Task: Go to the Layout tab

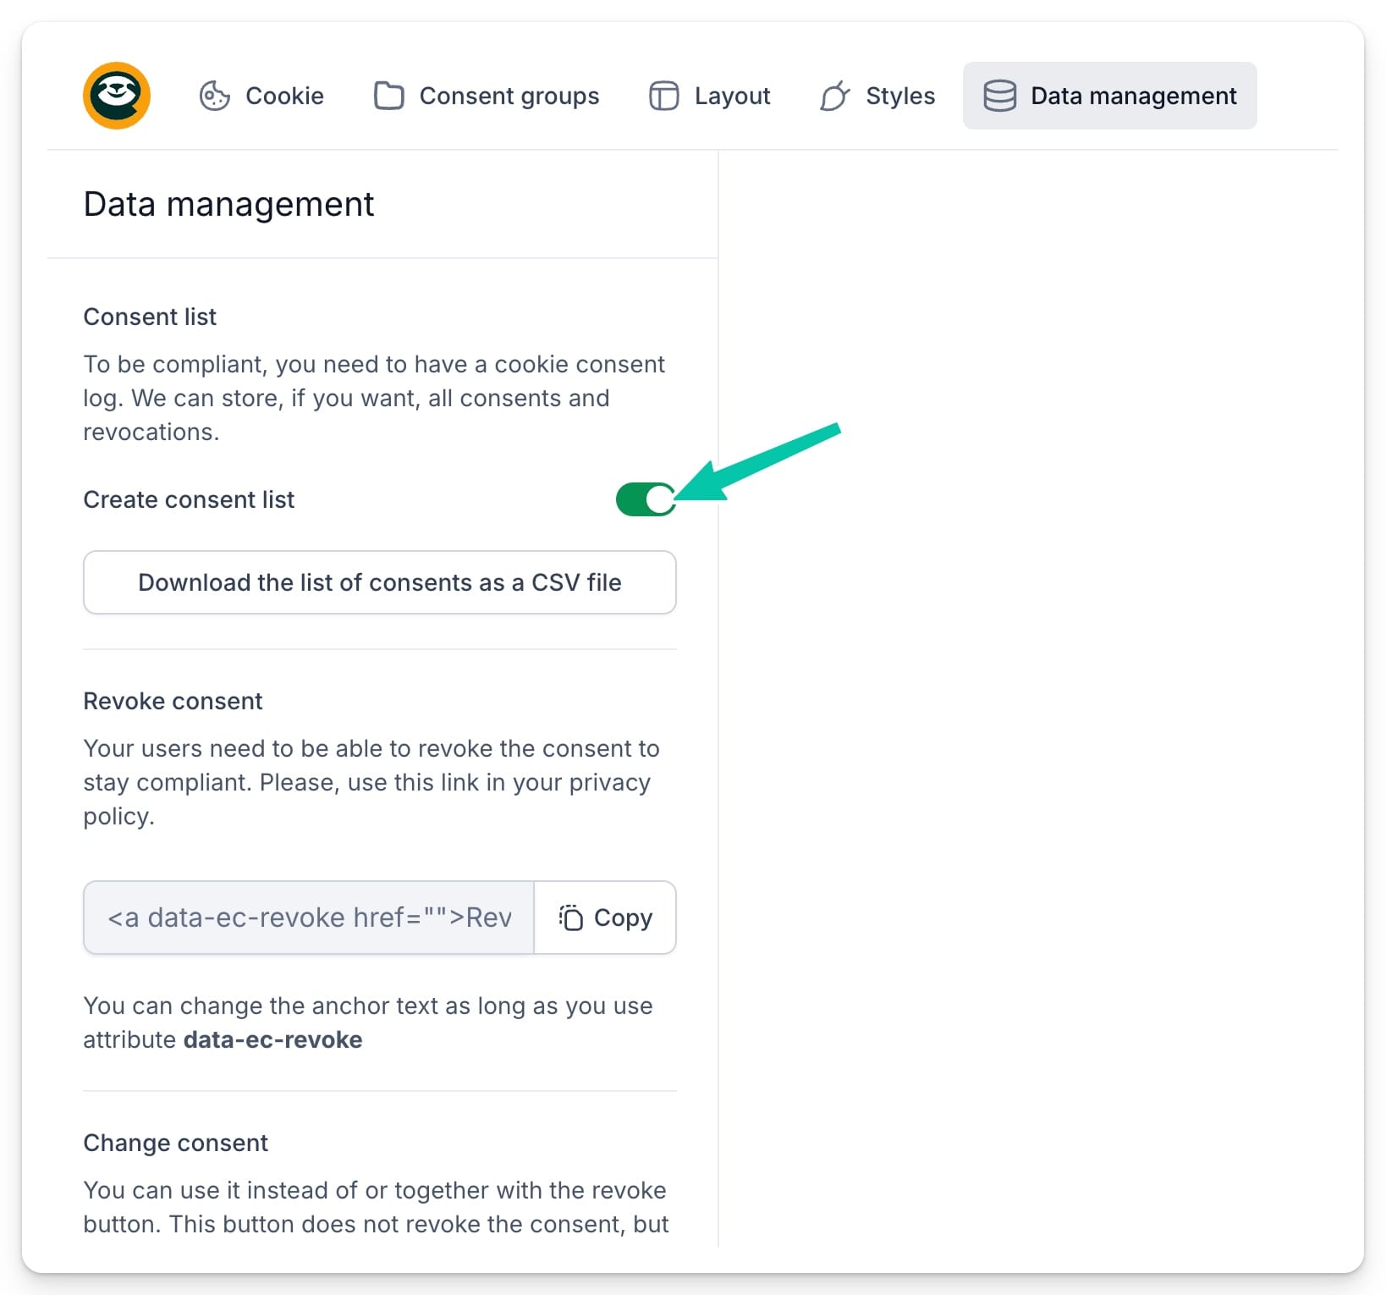Action: pyautogui.click(x=709, y=96)
